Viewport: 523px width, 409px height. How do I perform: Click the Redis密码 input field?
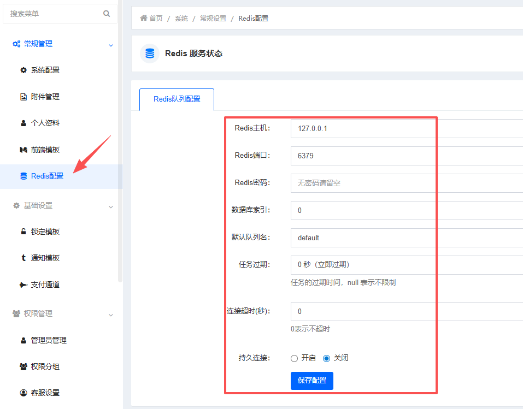tap(407, 183)
